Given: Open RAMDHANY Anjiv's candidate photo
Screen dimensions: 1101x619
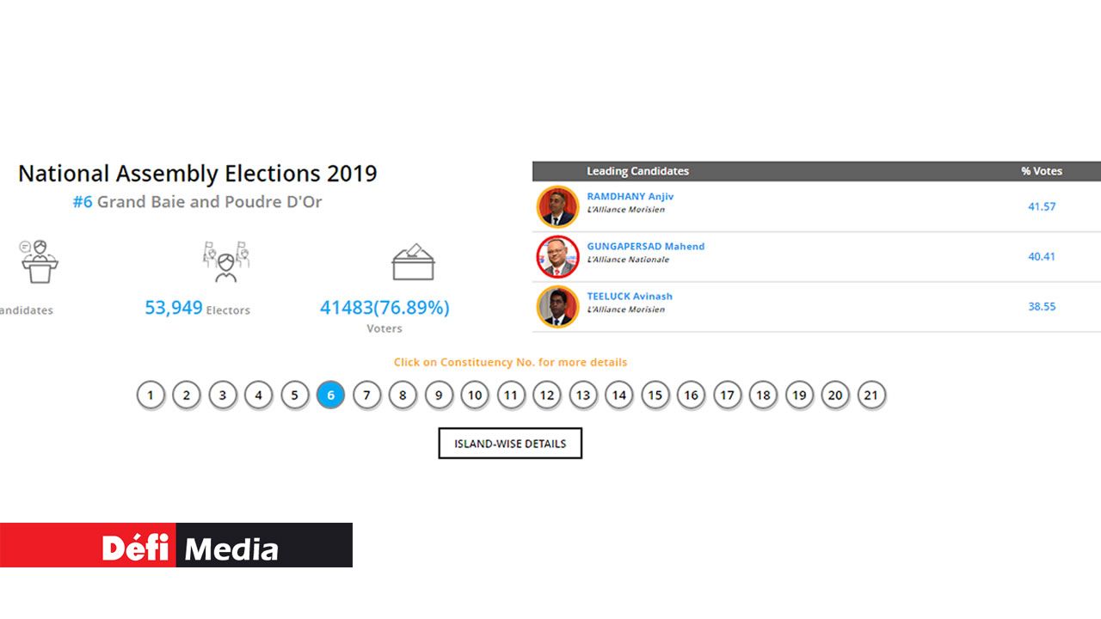Looking at the screenshot, I should [557, 206].
